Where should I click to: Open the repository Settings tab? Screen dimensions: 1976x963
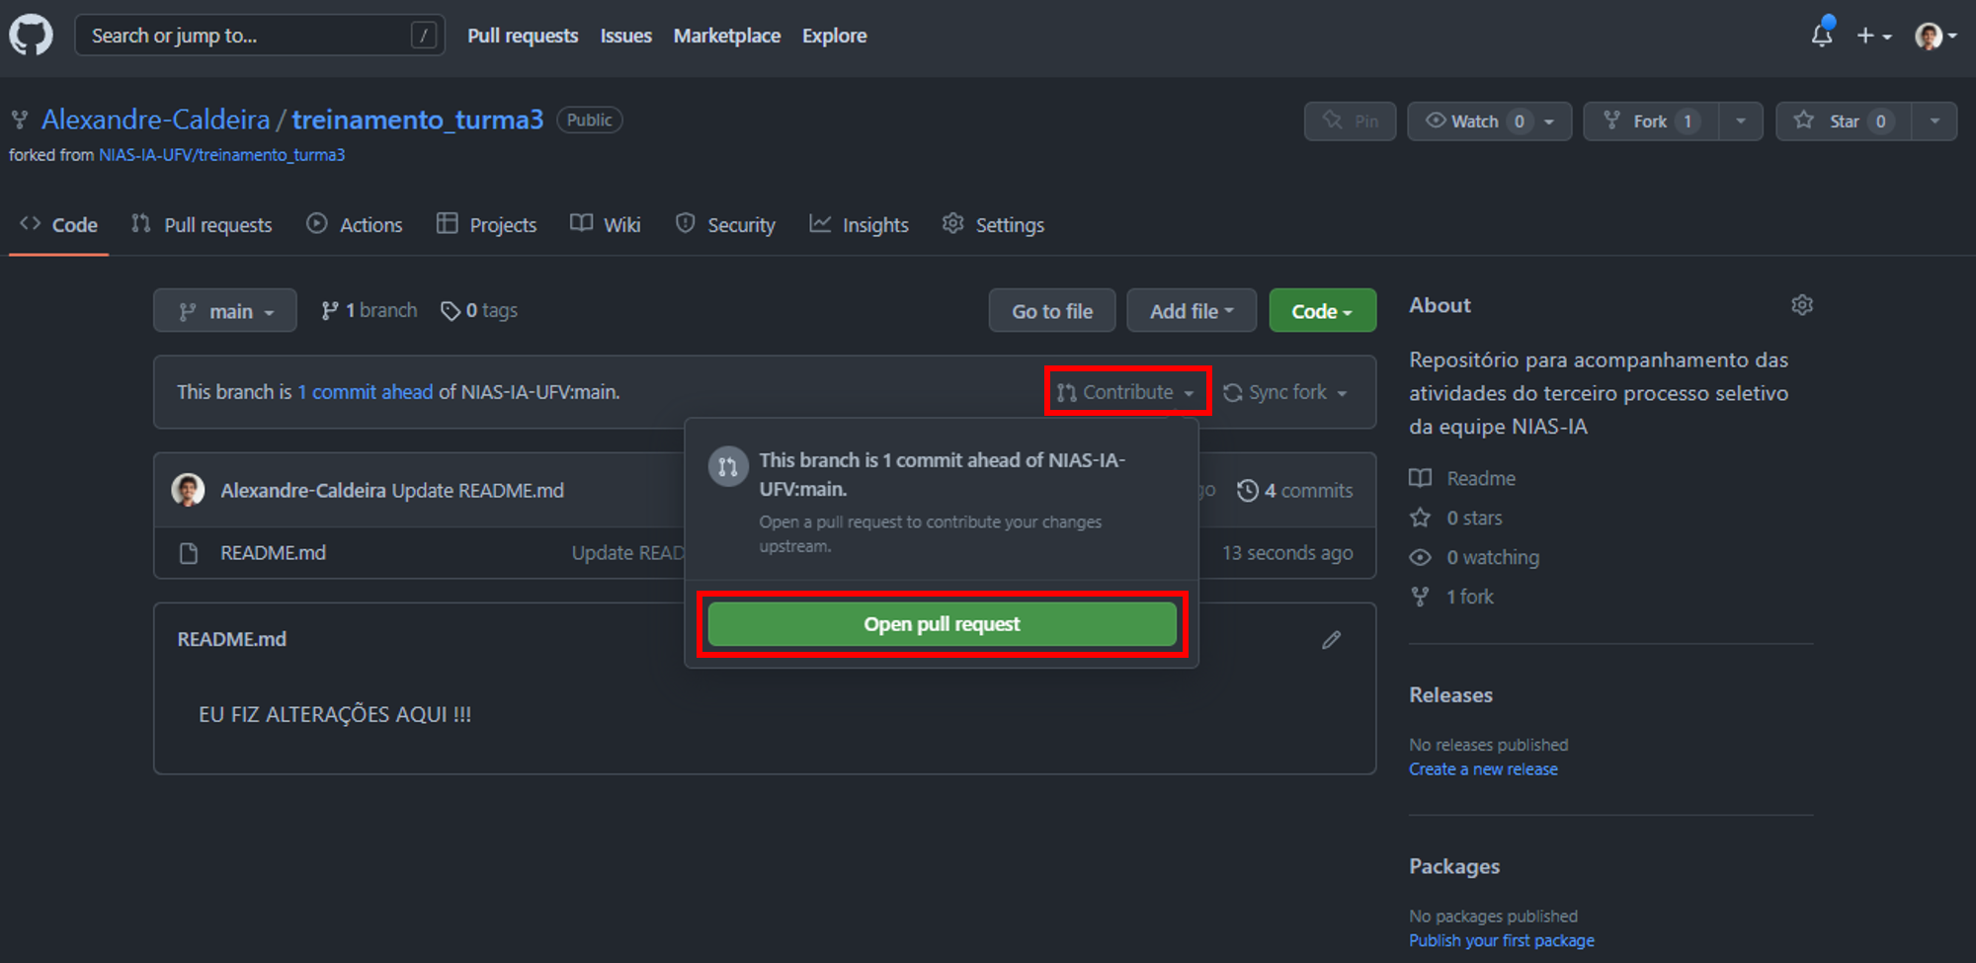point(993,225)
